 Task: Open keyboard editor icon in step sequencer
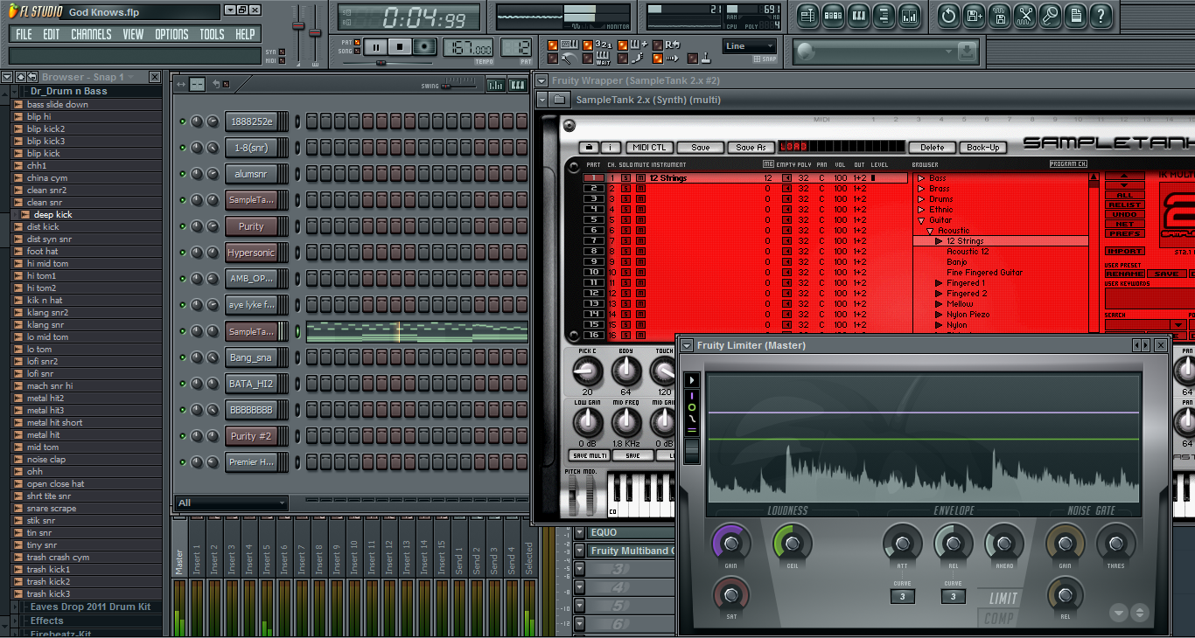(x=518, y=85)
